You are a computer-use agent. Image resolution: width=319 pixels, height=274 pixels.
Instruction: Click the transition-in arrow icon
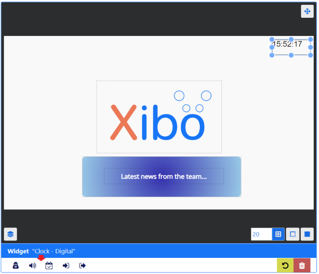(66, 266)
